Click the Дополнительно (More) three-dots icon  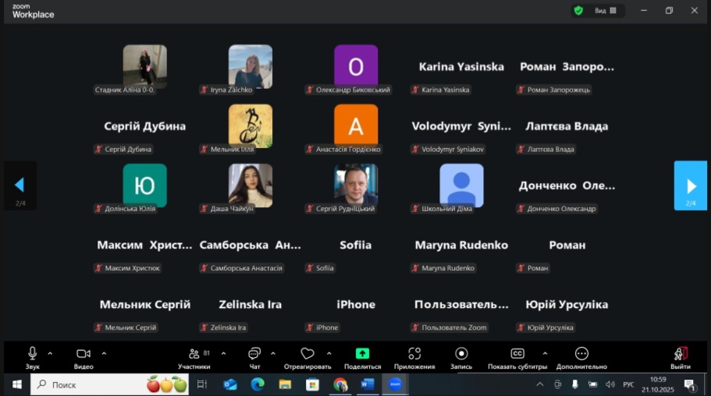coord(581,354)
